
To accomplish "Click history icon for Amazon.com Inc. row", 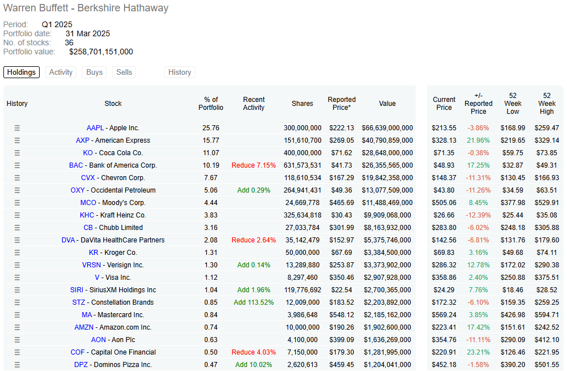I will coord(17,327).
